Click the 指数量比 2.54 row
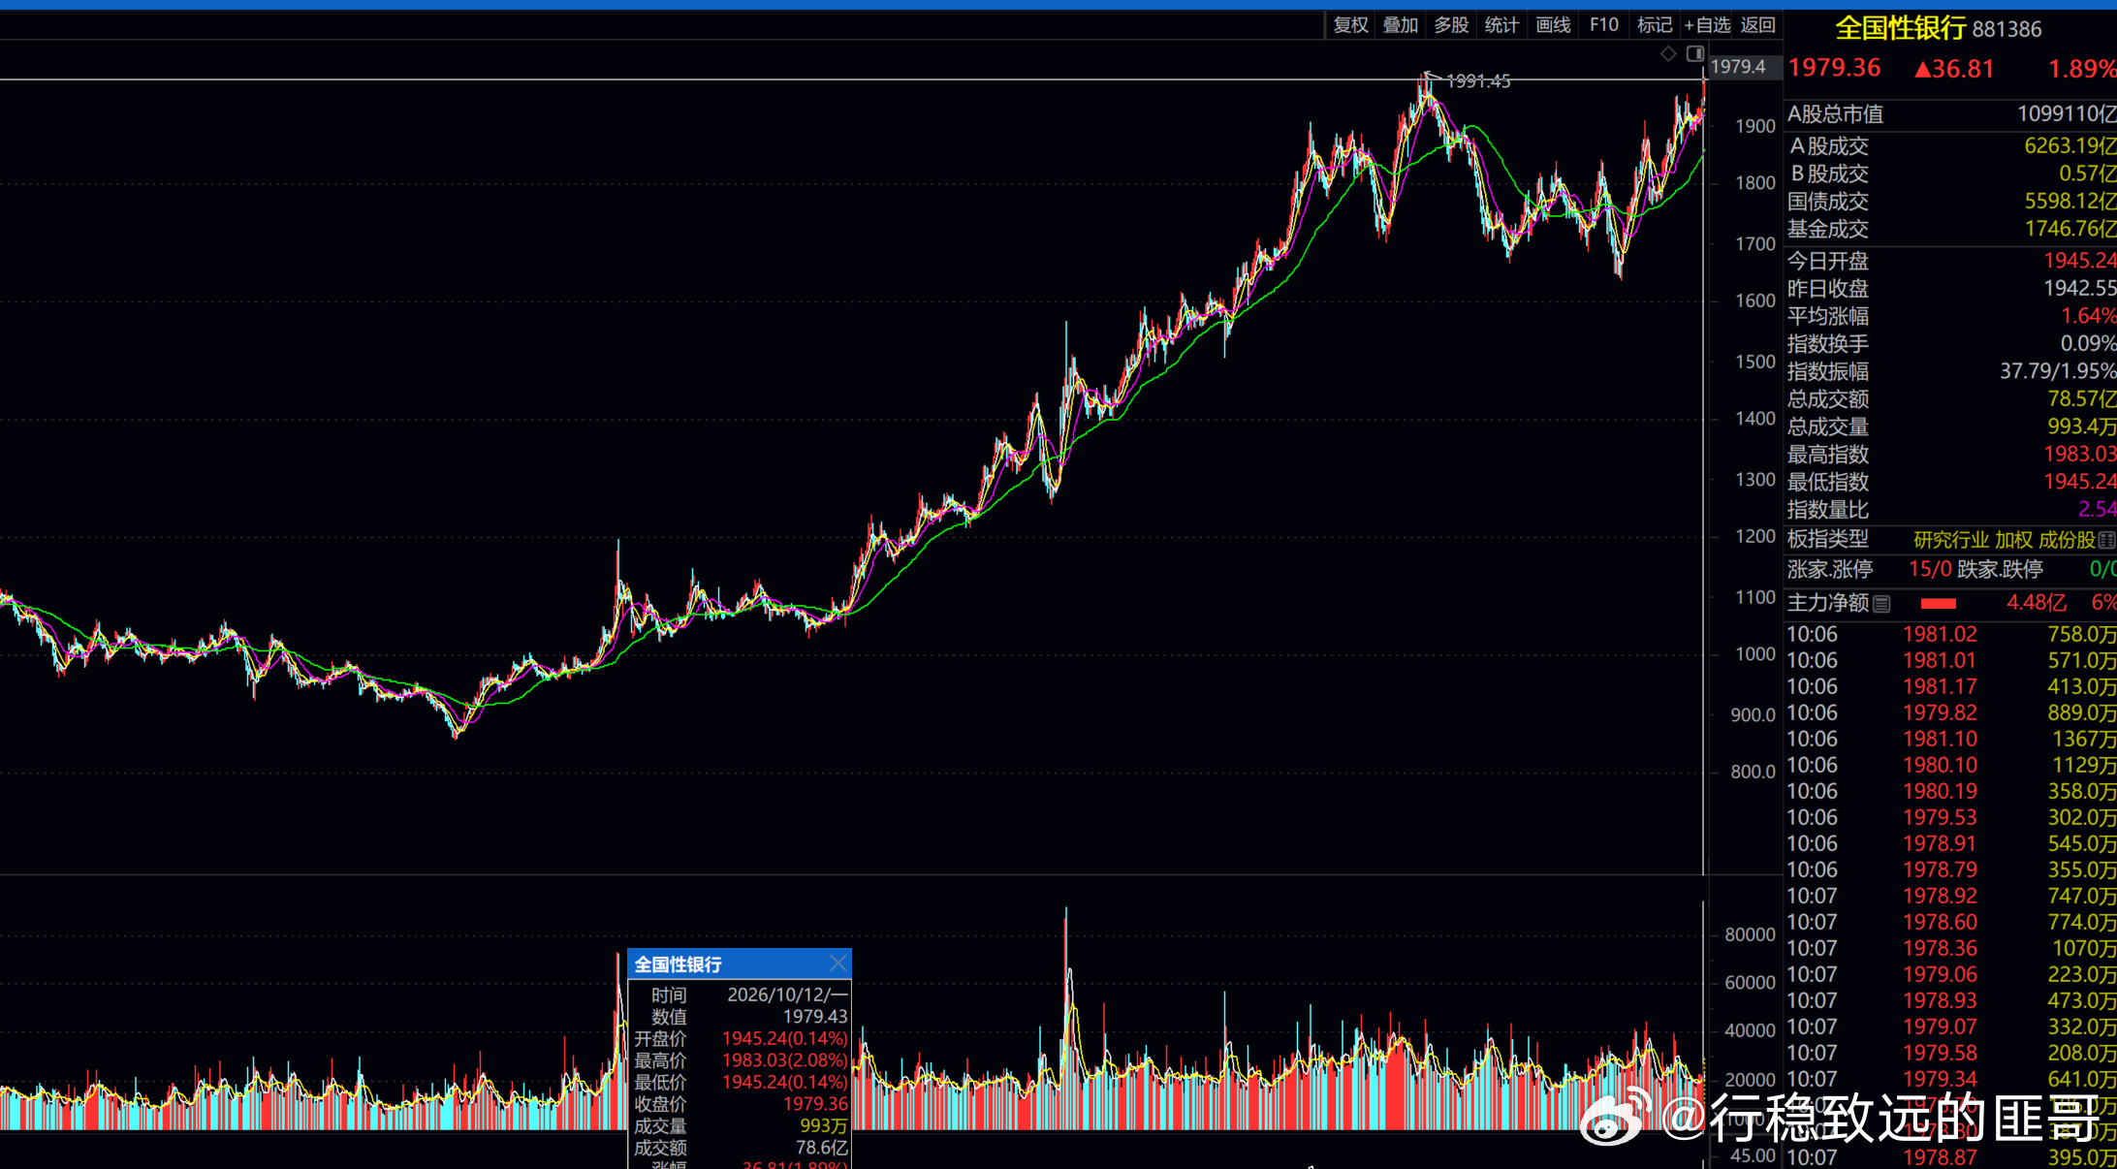Viewport: 2117px width, 1169px height. click(1950, 510)
